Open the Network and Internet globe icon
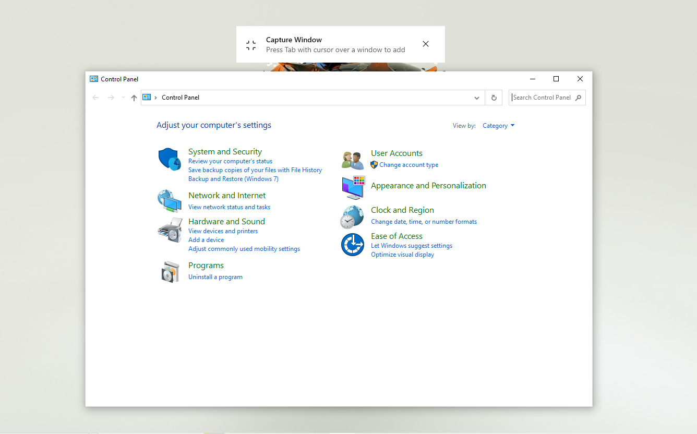The width and height of the screenshot is (697, 434). click(x=170, y=201)
